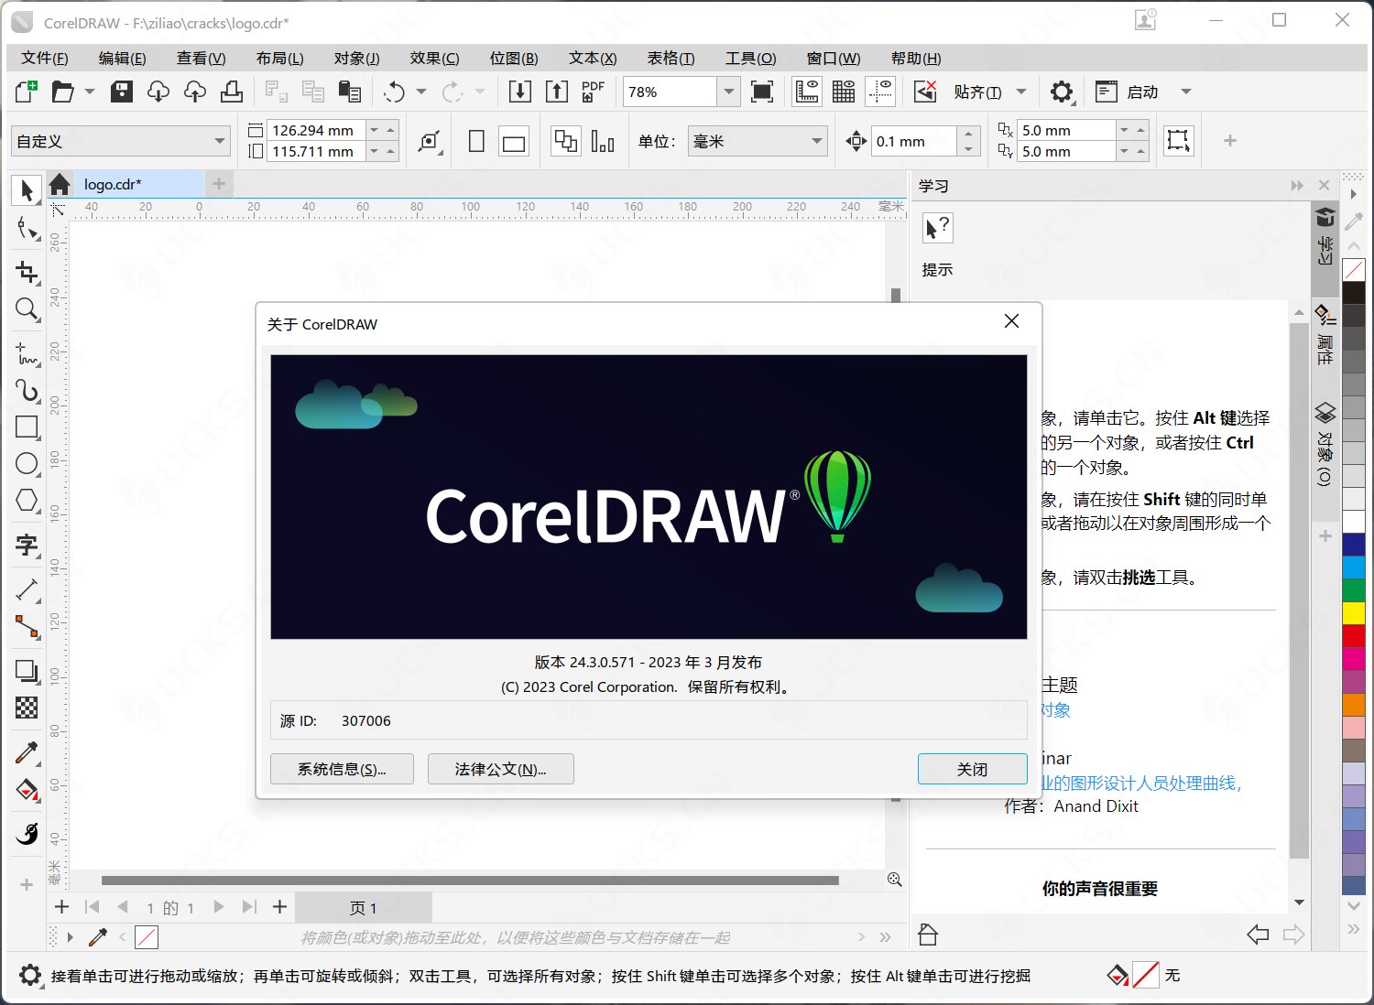
Task: Select the Connector tool
Action: [27, 627]
